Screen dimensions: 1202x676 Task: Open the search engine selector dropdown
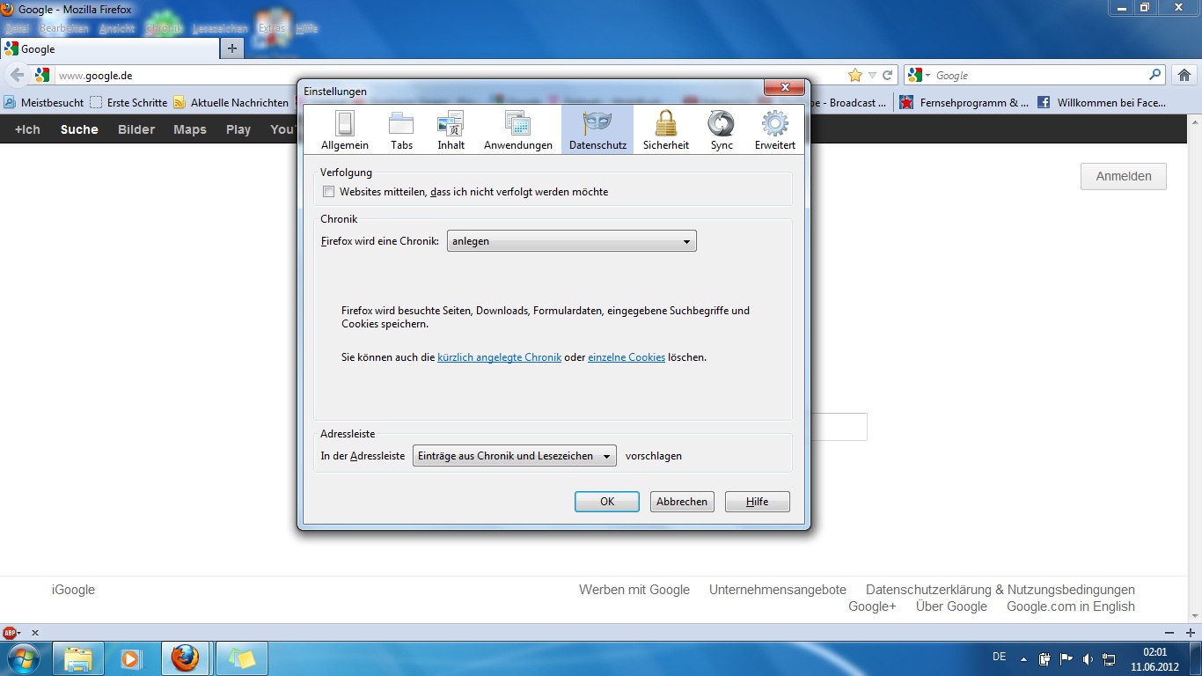pos(919,76)
